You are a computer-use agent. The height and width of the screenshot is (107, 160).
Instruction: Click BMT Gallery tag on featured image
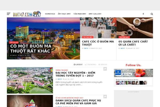[14, 42]
